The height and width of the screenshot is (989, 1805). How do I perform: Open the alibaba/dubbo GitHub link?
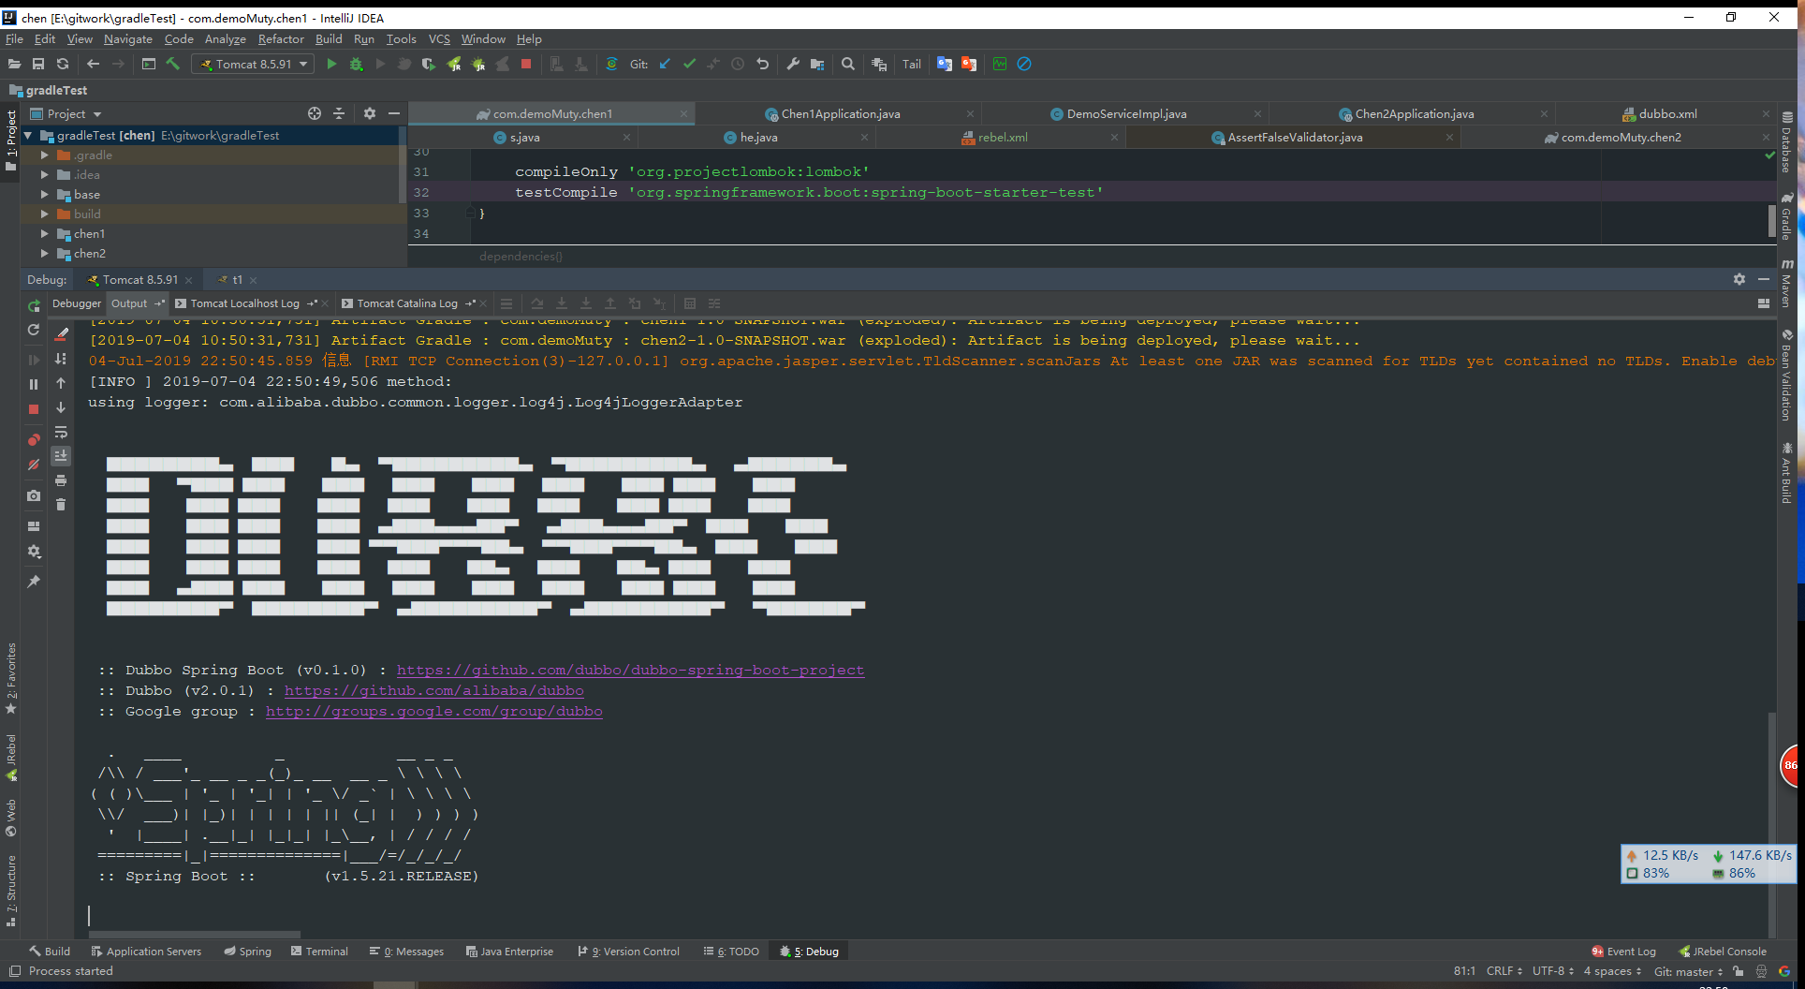click(x=433, y=691)
